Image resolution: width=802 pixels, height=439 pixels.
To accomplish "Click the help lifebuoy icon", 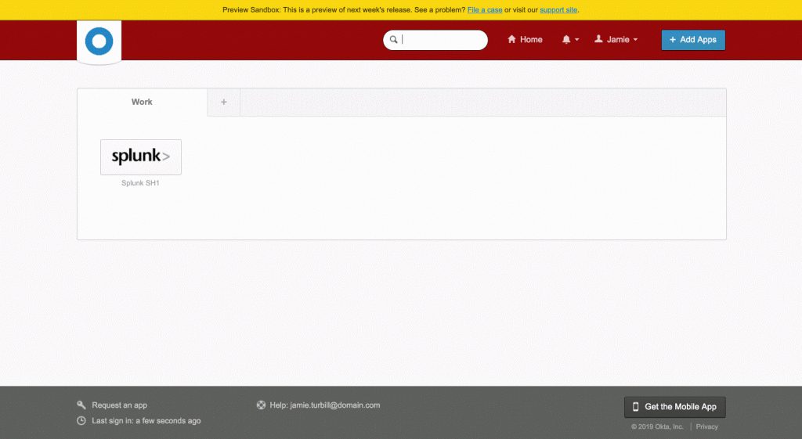I will coord(262,405).
